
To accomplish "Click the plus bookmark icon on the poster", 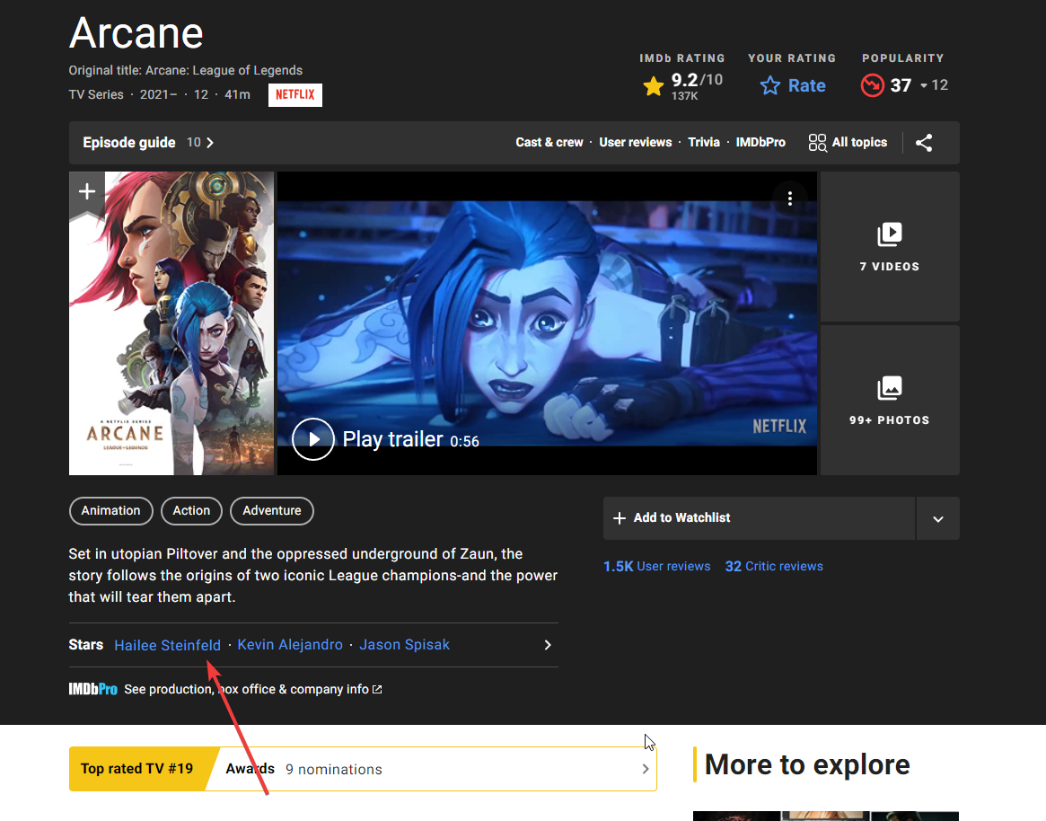I will coord(87,191).
